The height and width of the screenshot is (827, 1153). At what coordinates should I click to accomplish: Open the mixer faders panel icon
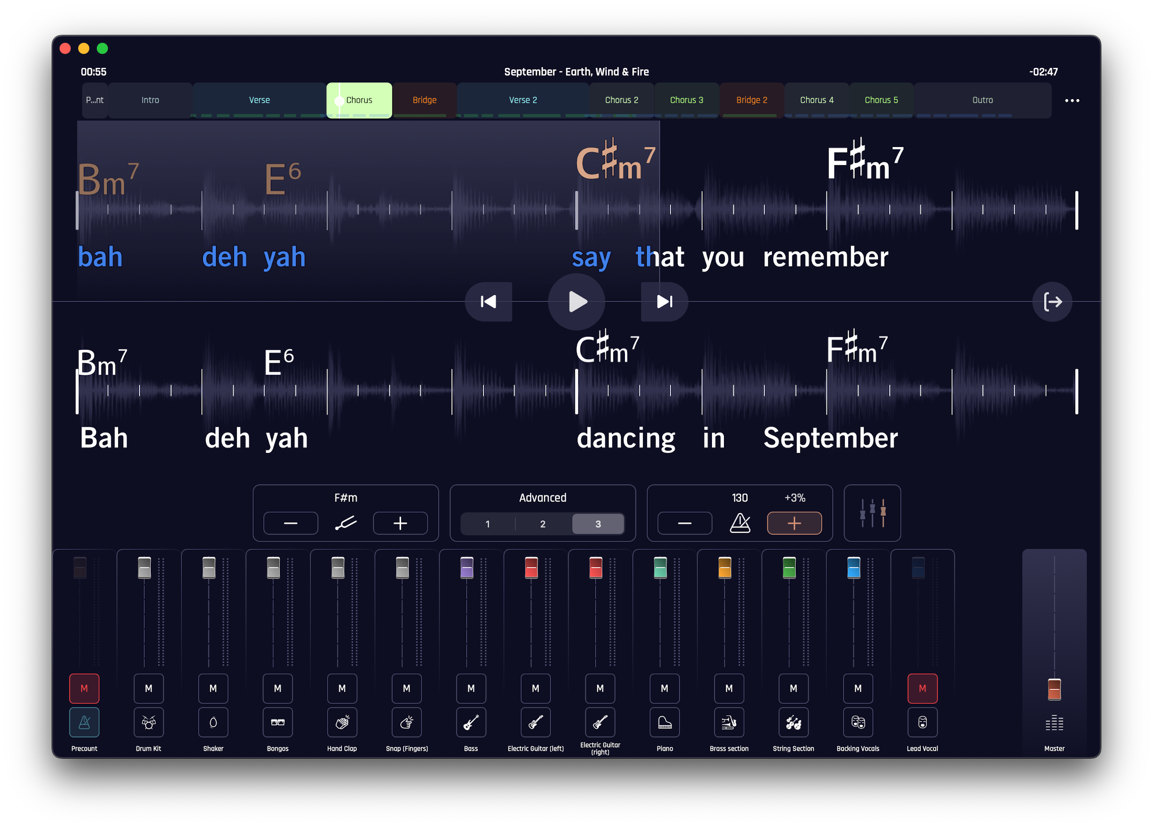(872, 513)
